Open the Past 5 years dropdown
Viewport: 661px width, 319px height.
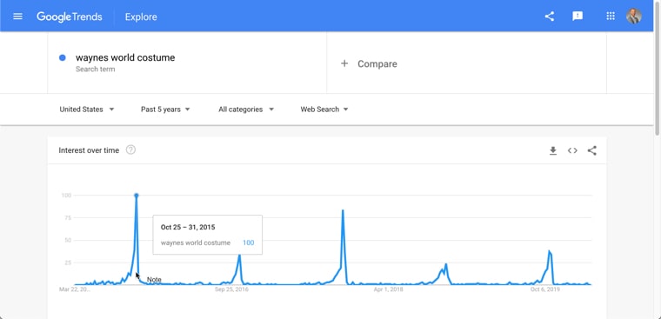165,110
